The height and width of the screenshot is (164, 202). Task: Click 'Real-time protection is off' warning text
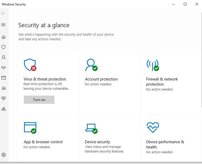click(46, 86)
